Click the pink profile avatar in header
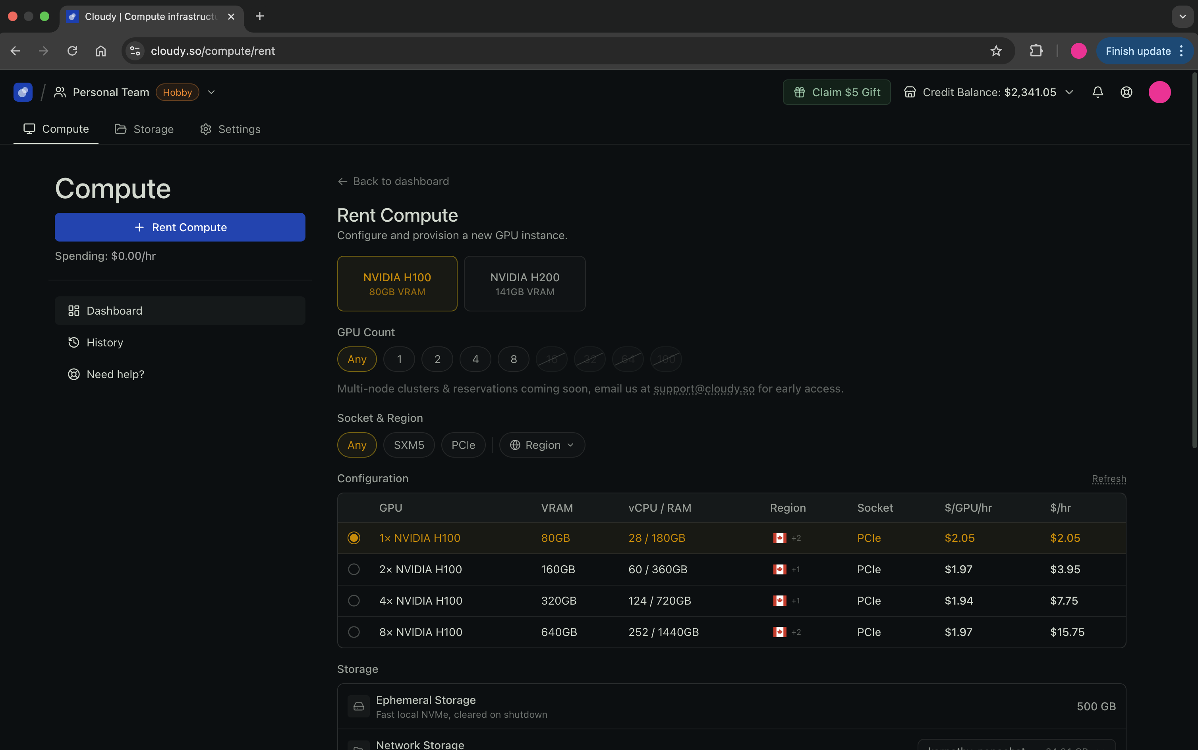This screenshot has width=1198, height=750. (1159, 92)
